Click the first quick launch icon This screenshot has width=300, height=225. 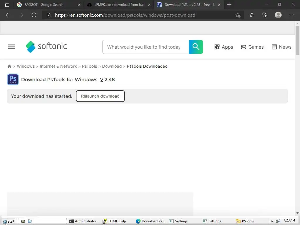(23, 221)
